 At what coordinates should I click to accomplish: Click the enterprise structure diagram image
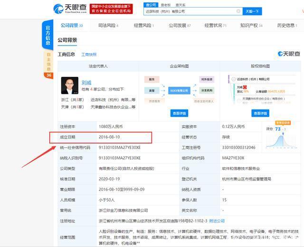[179, 90]
